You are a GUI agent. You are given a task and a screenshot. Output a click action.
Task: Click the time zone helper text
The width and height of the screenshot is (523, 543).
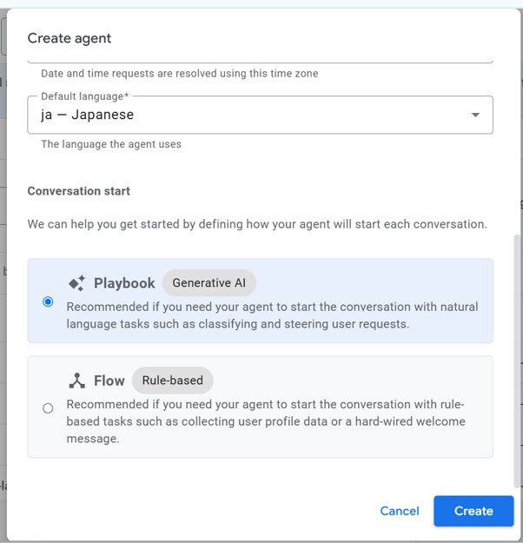click(x=180, y=74)
